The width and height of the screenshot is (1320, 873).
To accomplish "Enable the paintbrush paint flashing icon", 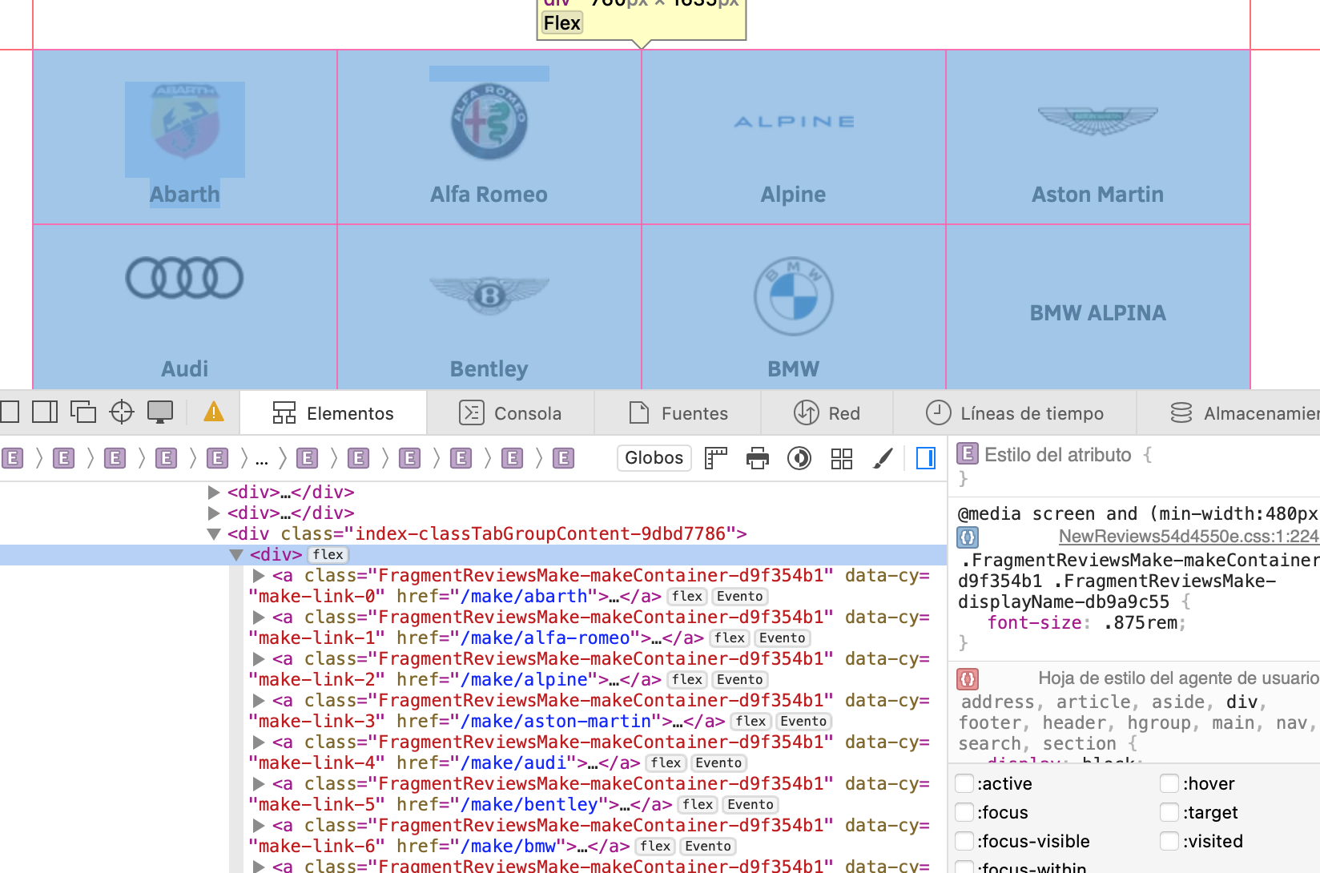I will [x=883, y=458].
